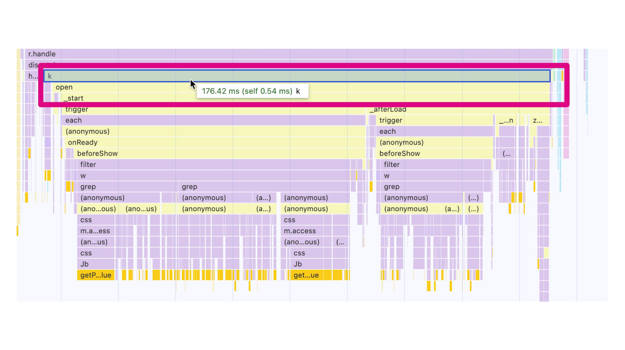Click the 176.42 ms timing tooltip
The width and height of the screenshot is (625, 350).
tap(252, 91)
